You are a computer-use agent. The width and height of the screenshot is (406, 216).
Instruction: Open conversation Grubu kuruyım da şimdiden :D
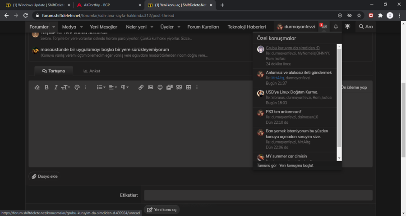(x=293, y=48)
